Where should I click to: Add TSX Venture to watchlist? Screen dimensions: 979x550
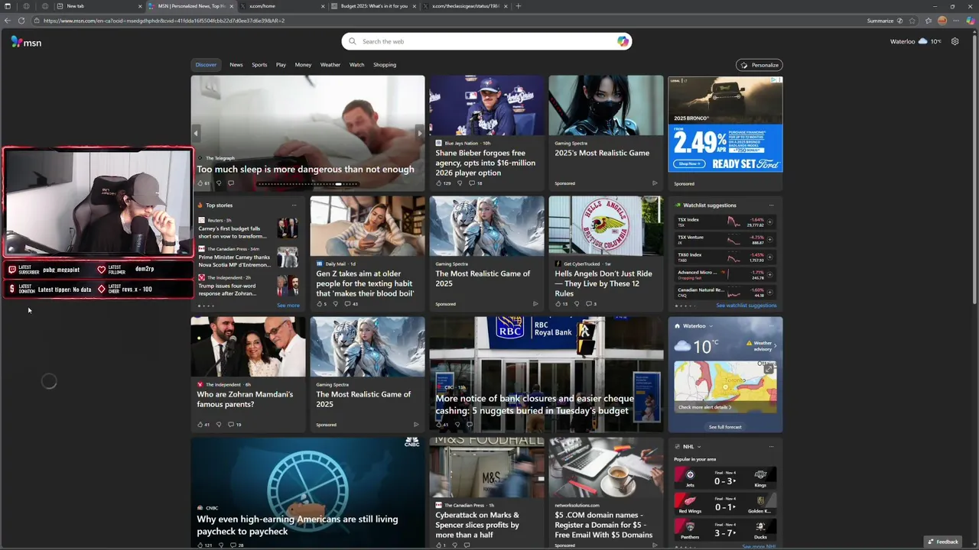pyautogui.click(x=770, y=240)
